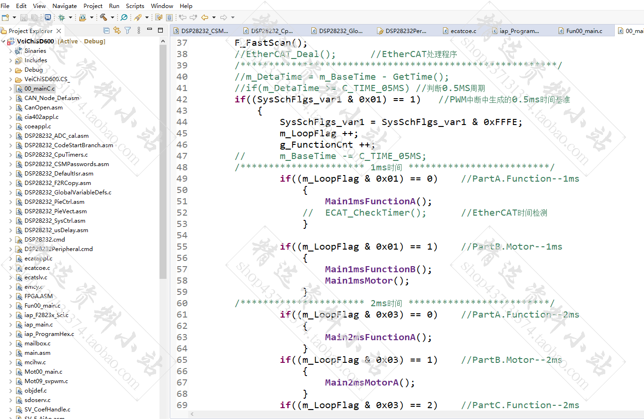Switch to the iap_Program editor tab
Screen dimensions: 644x419
[x=516, y=31]
